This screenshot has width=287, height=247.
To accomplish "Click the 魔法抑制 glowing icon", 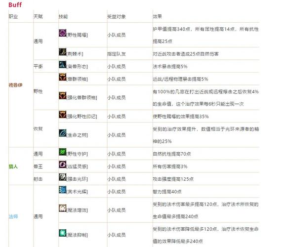I will coord(62,233).
